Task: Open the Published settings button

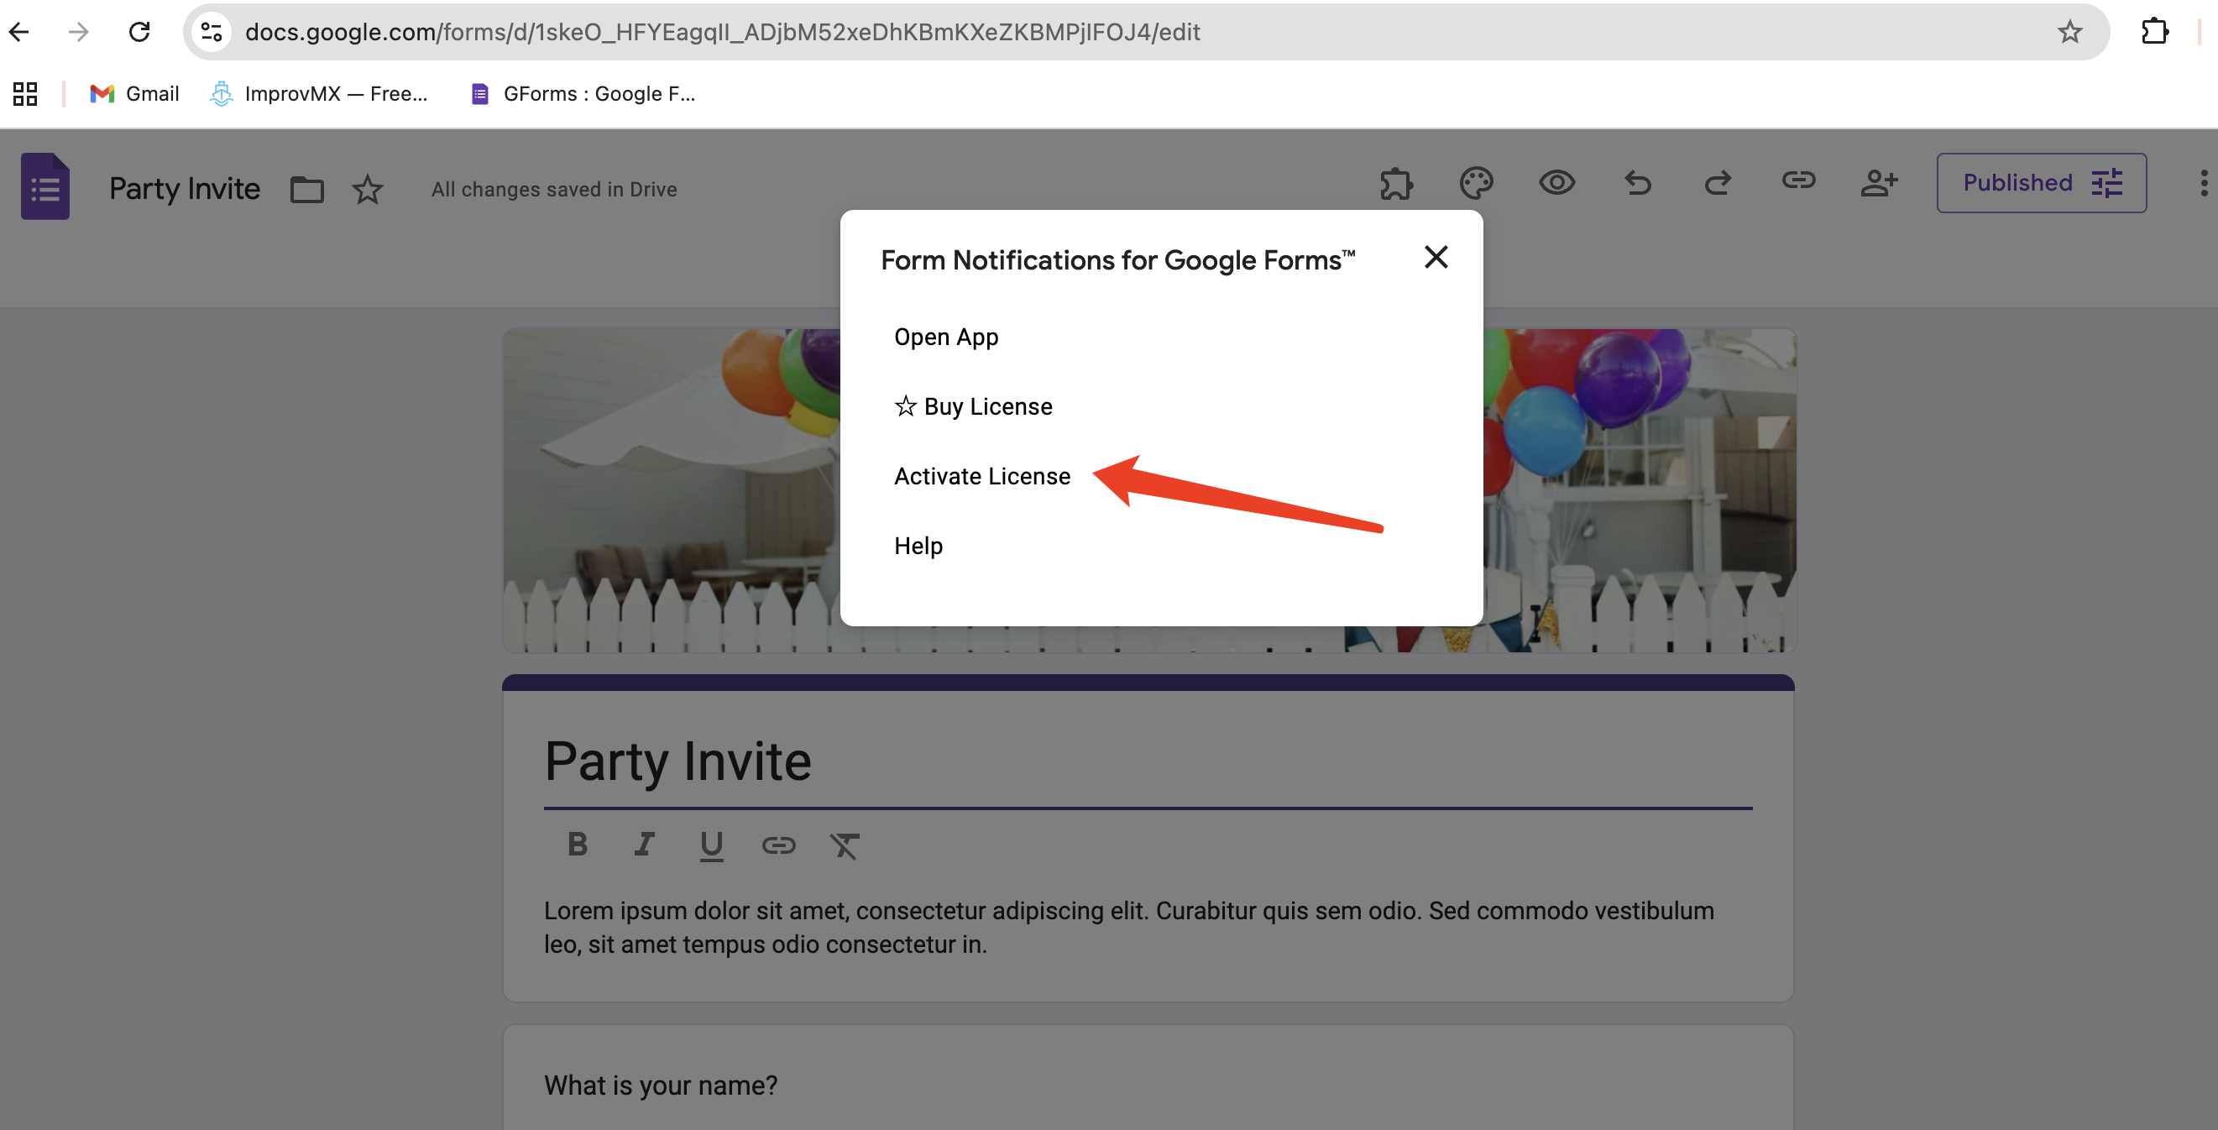Action: [2041, 184]
